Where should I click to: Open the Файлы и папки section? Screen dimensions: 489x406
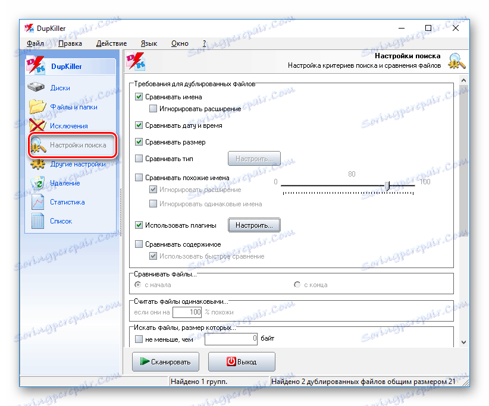pyautogui.click(x=74, y=107)
